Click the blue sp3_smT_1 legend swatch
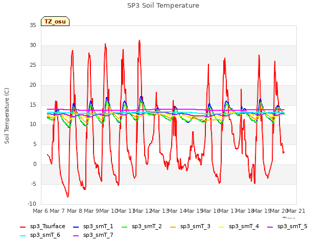The image size is (327, 245). [76, 227]
